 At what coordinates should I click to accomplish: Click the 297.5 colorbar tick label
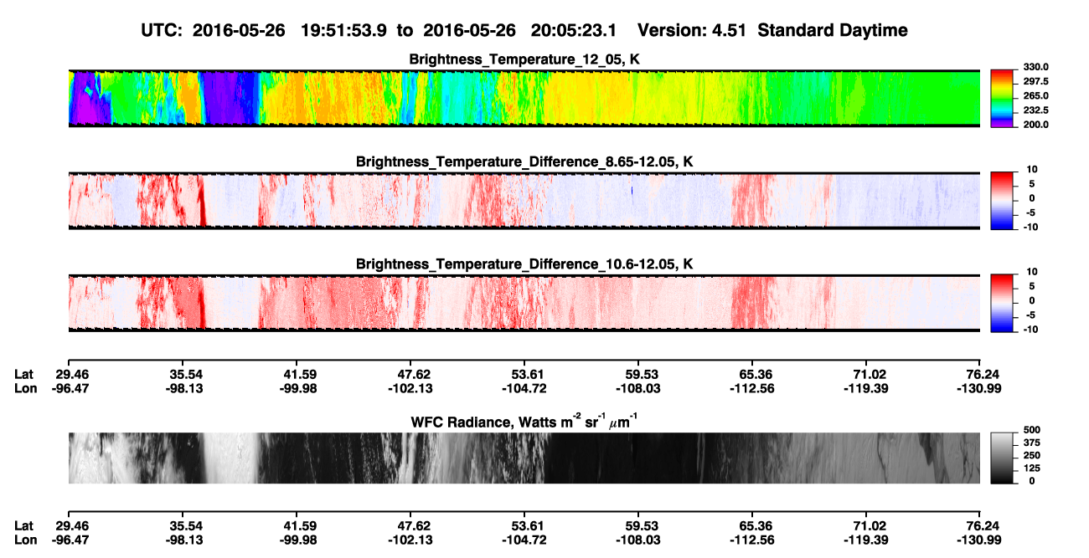(1034, 82)
